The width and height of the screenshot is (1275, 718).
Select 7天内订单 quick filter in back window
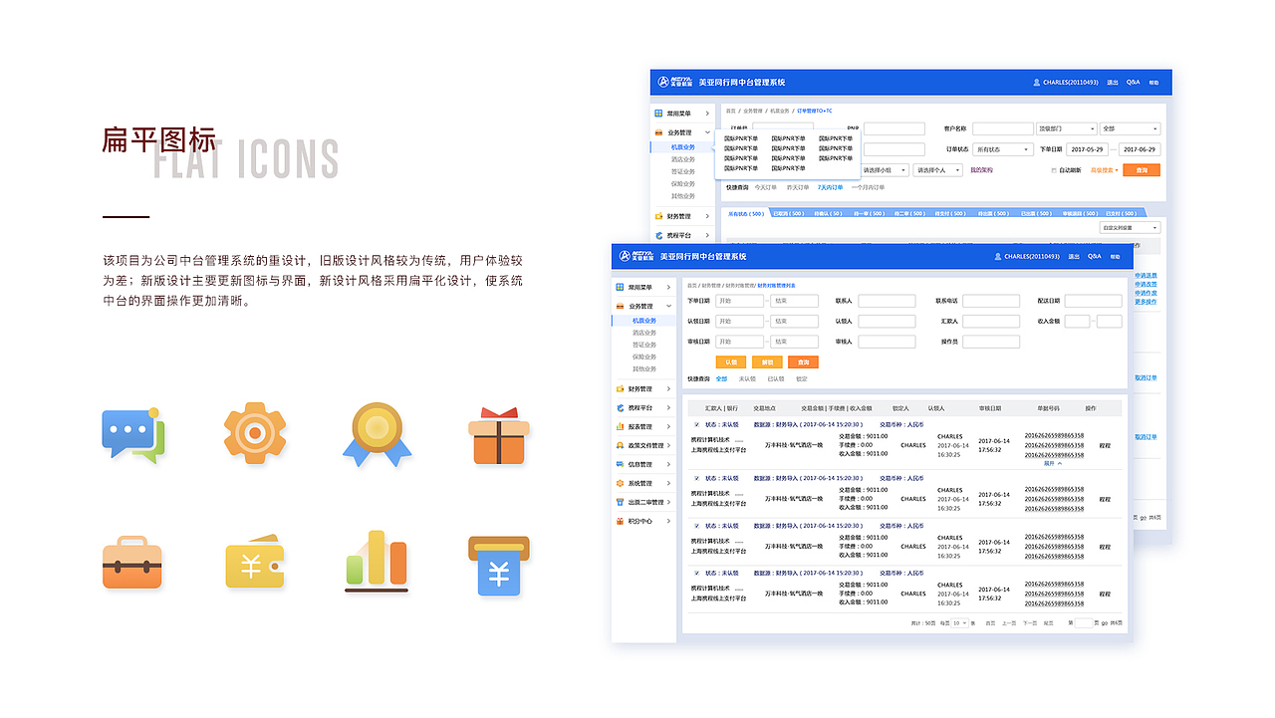830,186
